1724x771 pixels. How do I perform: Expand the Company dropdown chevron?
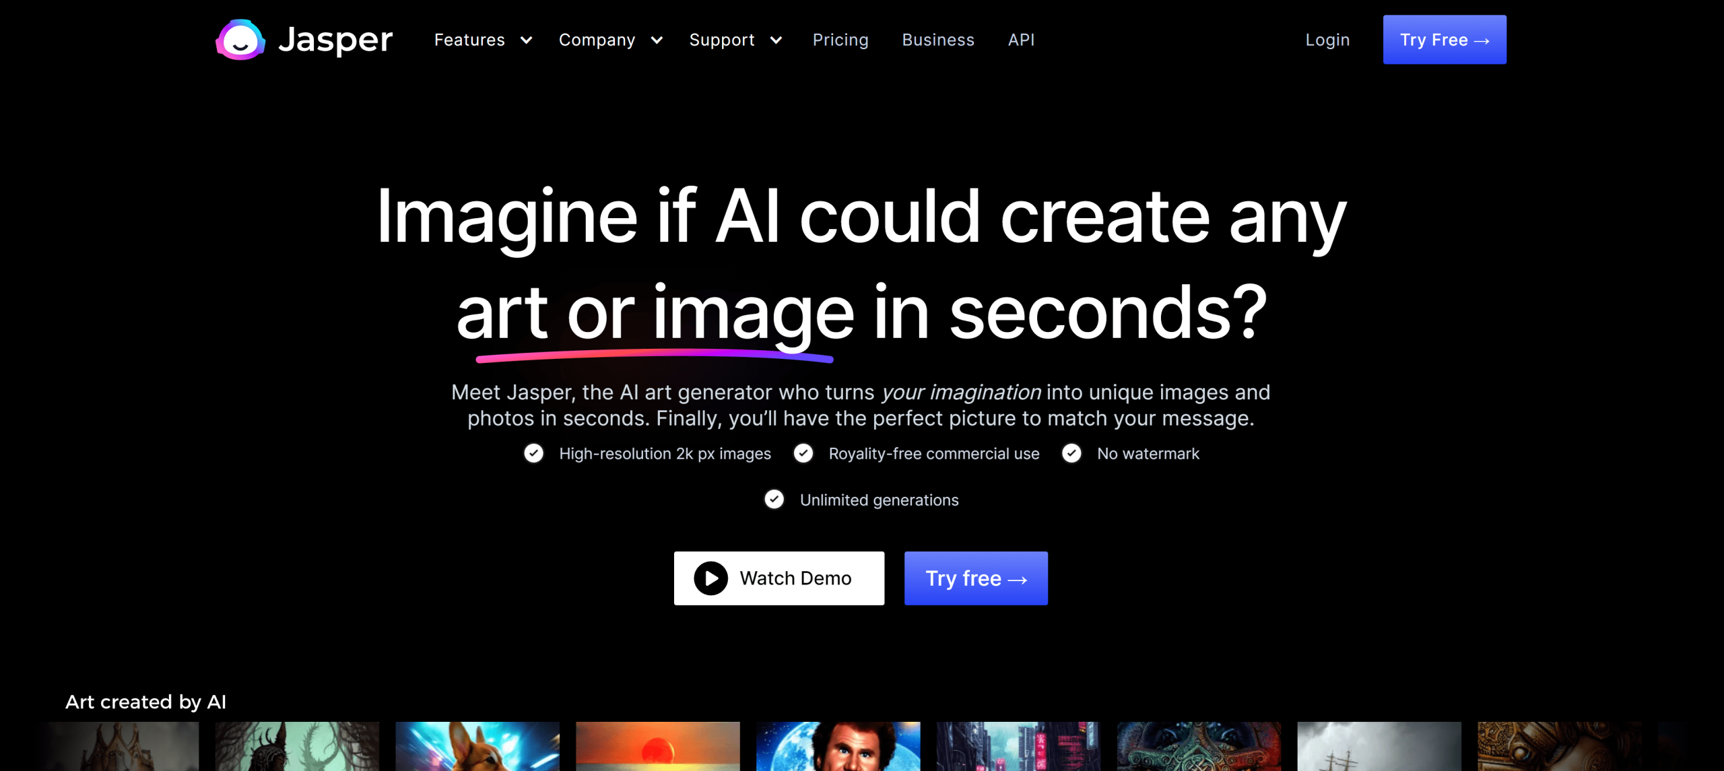(x=657, y=40)
